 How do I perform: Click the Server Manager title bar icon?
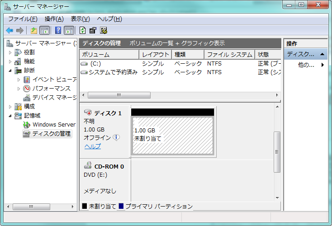pos(7,7)
